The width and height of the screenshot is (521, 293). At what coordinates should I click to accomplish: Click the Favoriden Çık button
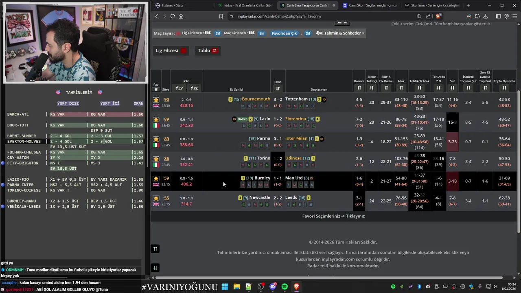(x=284, y=33)
